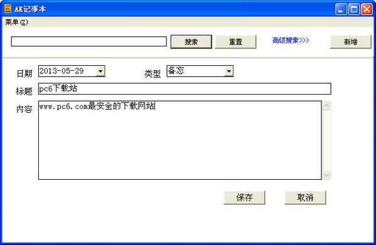Maximize the AK记事本 window

tap(353, 9)
